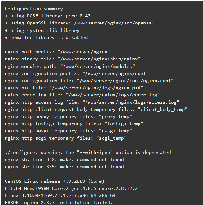
Task: Click 'using system zlib library' line
Action: 42,30
